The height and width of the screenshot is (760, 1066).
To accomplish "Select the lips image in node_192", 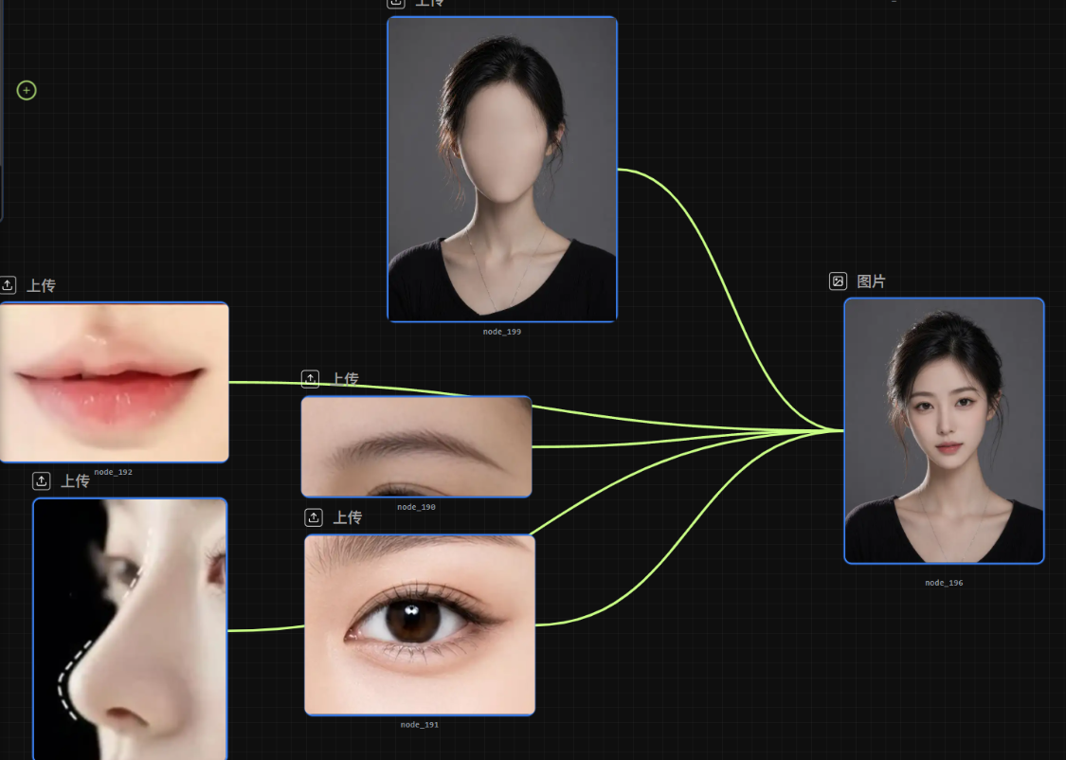I will [x=115, y=382].
